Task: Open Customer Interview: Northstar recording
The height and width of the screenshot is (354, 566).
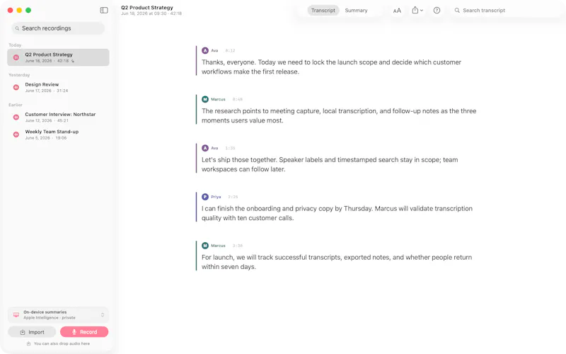Action: 58,117
